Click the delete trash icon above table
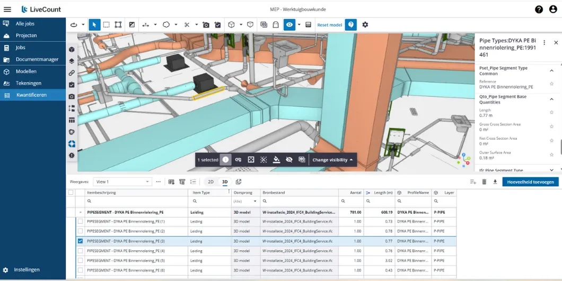Image resolution: width=562 pixels, height=281 pixels. pyautogui.click(x=484, y=182)
